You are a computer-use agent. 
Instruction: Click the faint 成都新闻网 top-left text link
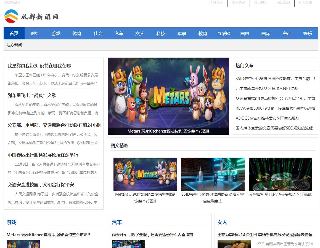point(12,3)
